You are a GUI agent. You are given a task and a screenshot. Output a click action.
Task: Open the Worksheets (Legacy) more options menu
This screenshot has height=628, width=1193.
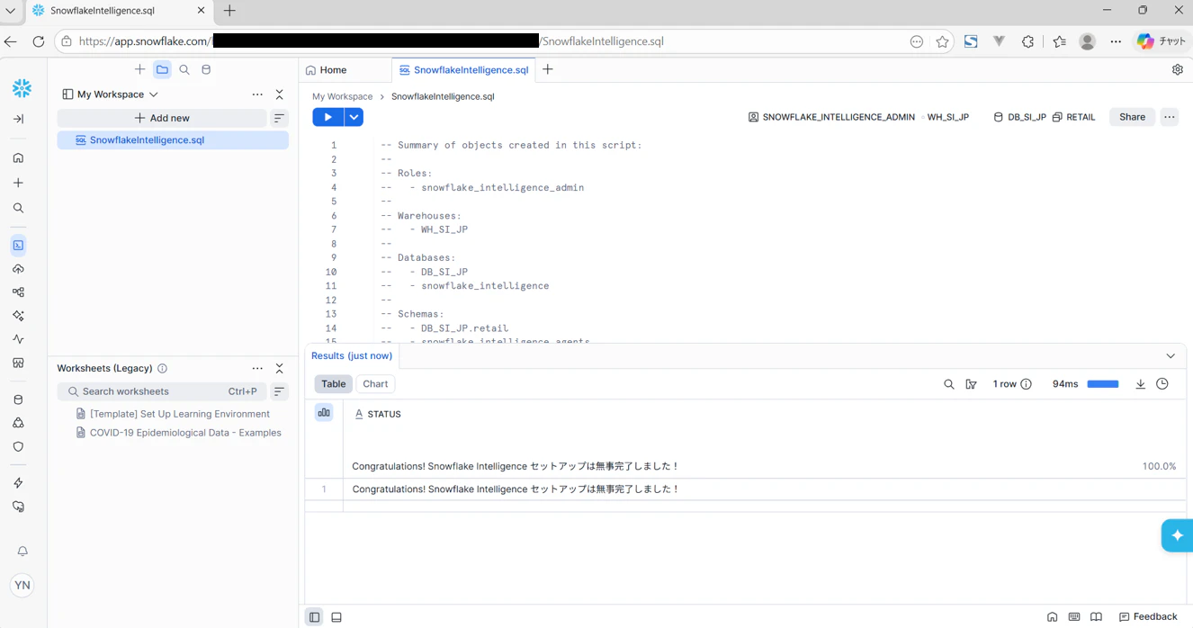click(257, 369)
